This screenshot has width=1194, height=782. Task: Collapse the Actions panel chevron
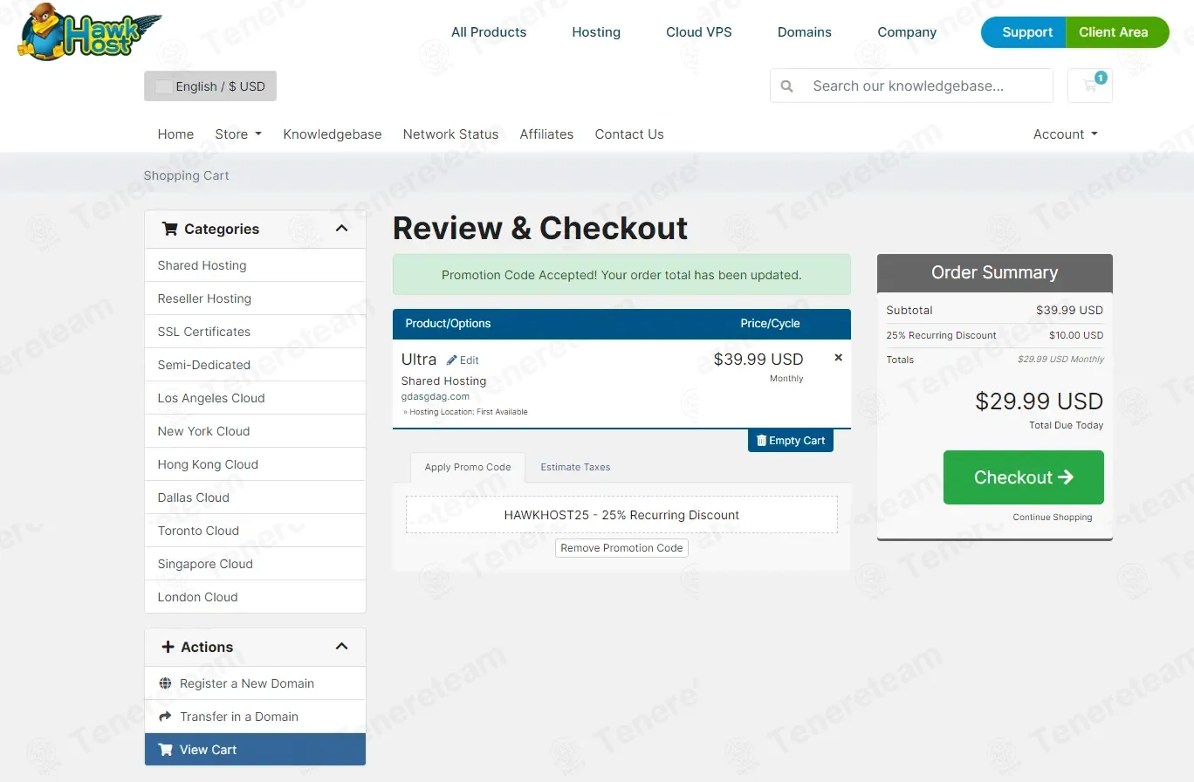pos(341,647)
